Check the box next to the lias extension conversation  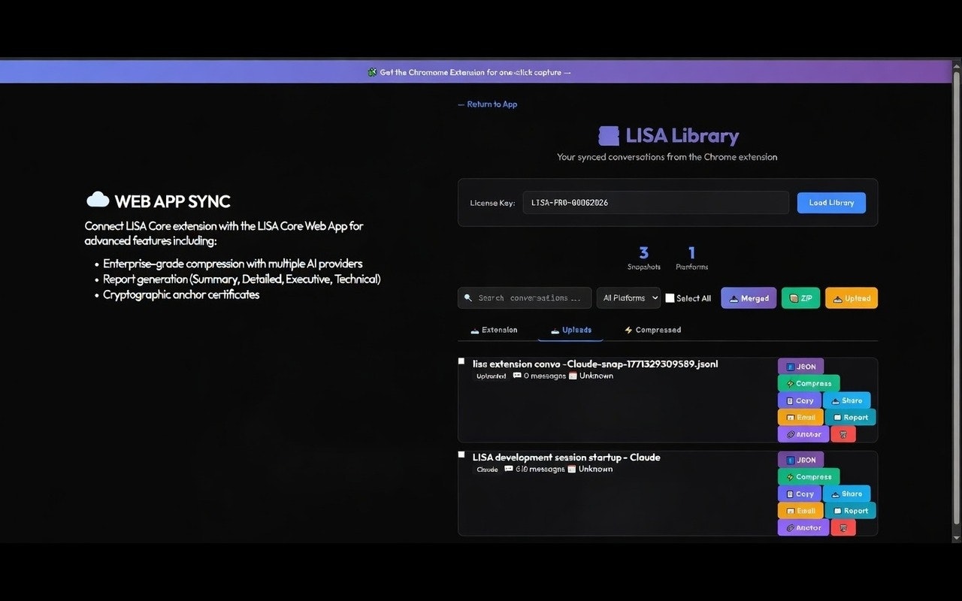click(461, 361)
